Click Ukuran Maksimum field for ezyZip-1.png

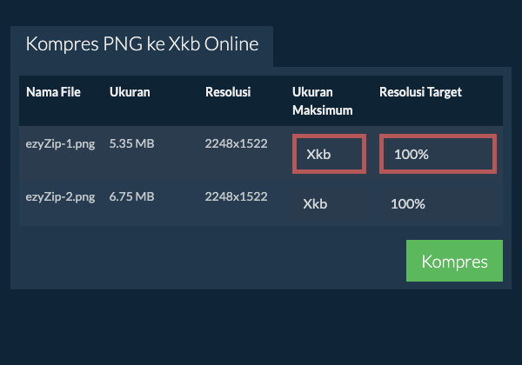329,154
